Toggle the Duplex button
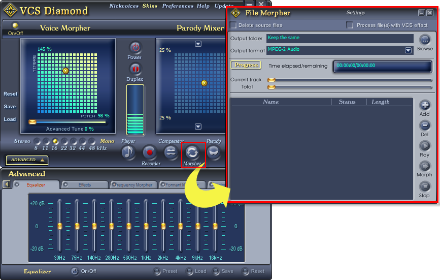Image resolution: width=440 pixels, height=280 pixels. pyautogui.click(x=136, y=69)
